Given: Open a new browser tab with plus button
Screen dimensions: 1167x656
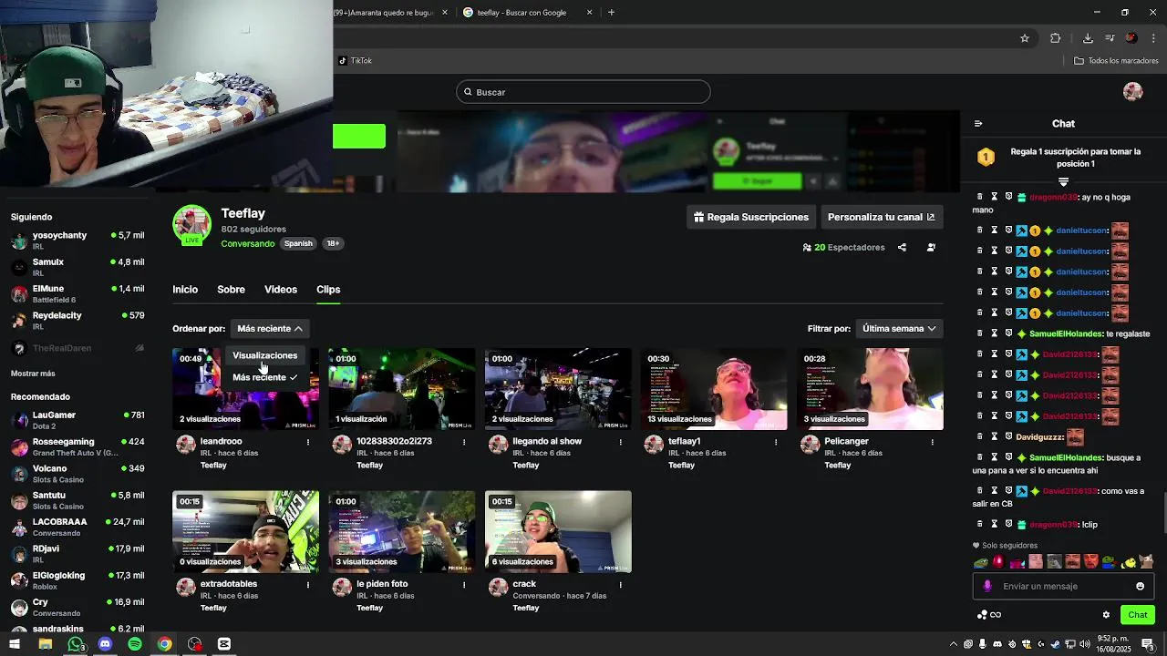Looking at the screenshot, I should pyautogui.click(x=611, y=13).
